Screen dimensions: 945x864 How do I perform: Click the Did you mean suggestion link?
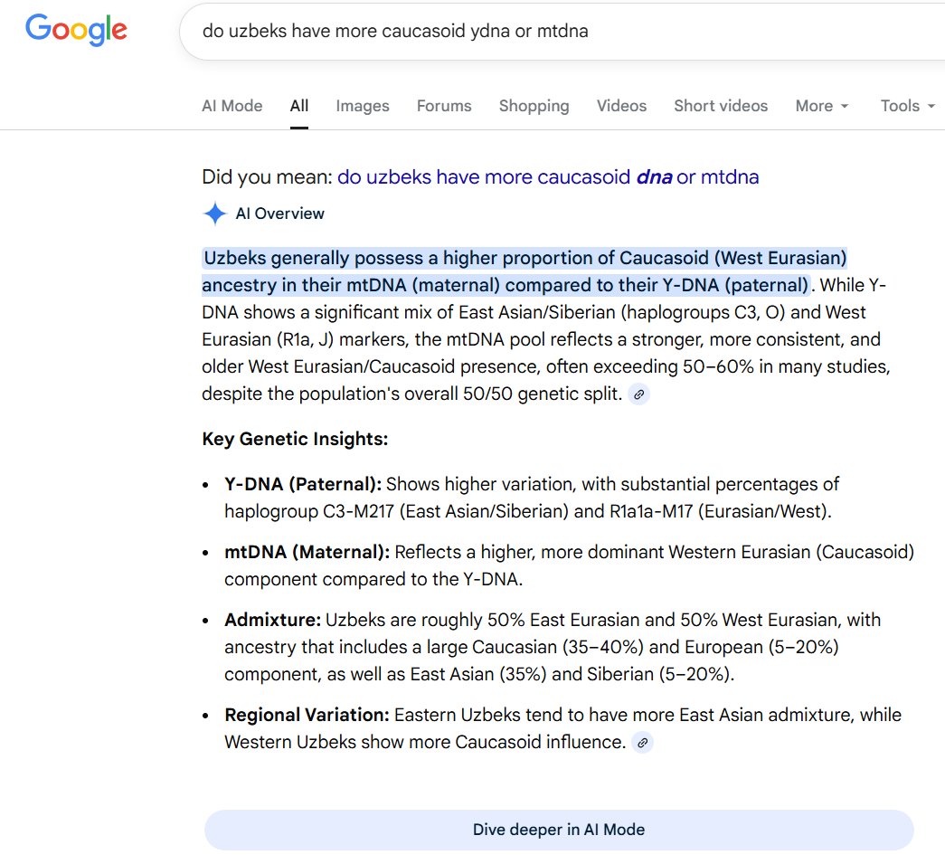tap(548, 177)
